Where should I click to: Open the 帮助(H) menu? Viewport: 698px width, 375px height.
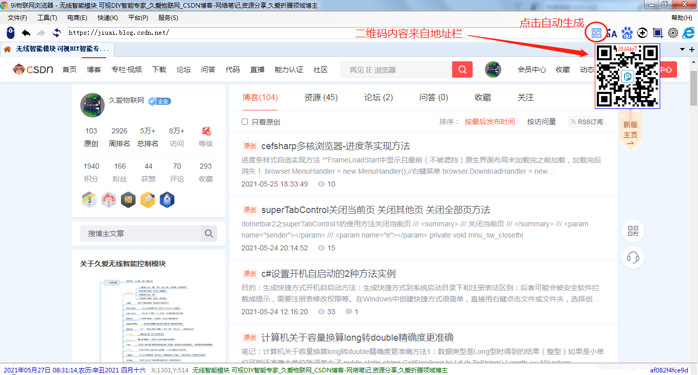(x=682, y=18)
